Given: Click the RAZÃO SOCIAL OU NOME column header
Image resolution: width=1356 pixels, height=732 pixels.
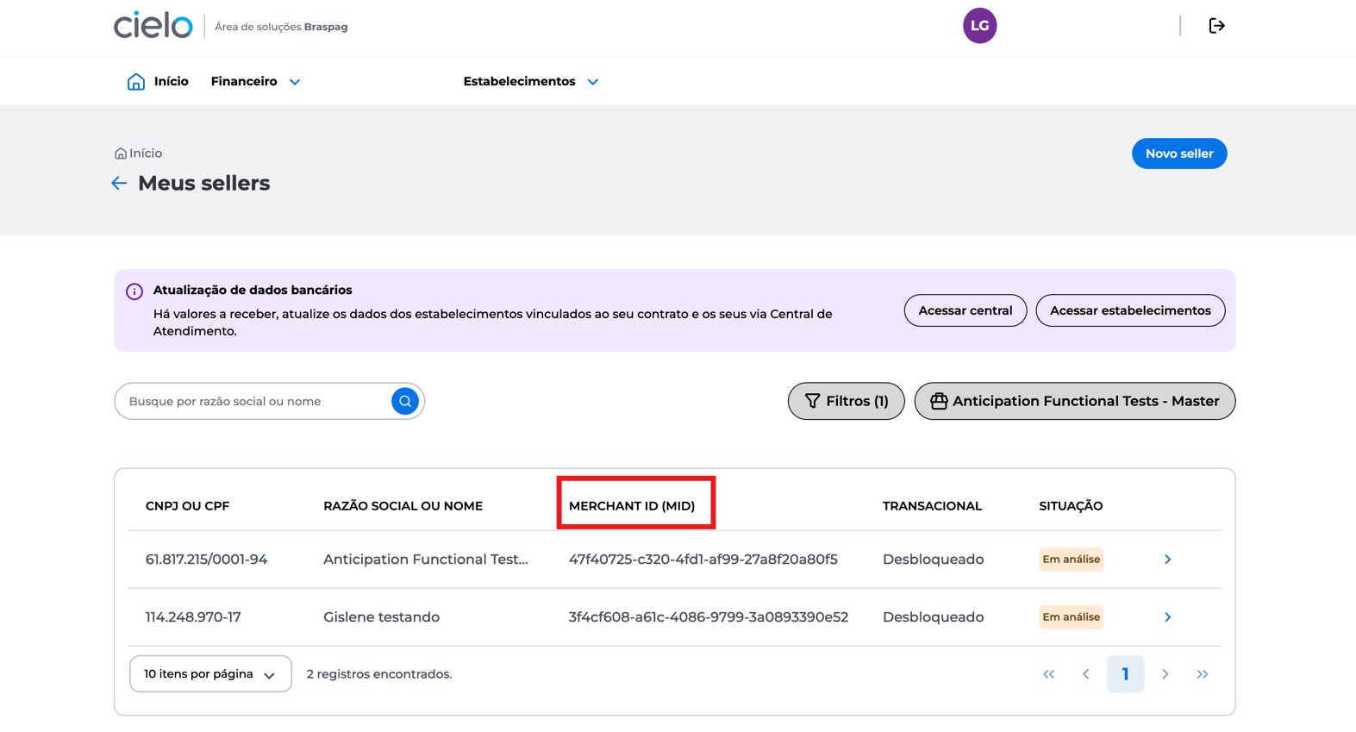Looking at the screenshot, I should pyautogui.click(x=403, y=506).
